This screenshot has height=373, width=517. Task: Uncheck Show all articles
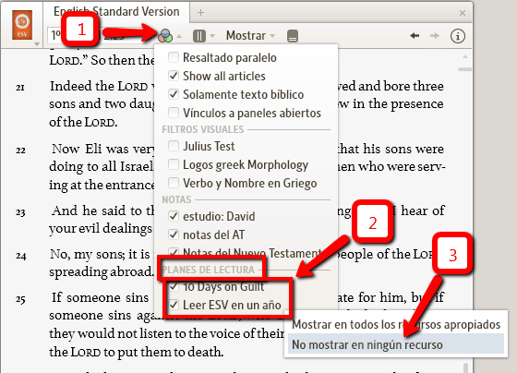[x=174, y=76]
